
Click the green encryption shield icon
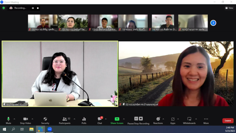coord(3,8)
